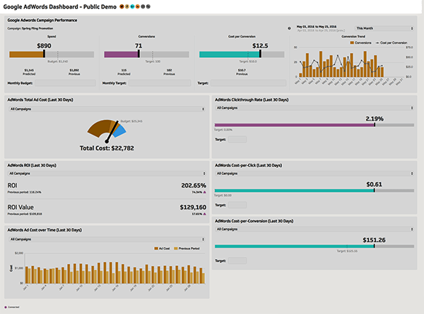424x314 pixels.
Task: Click the Target field in Clickthrough Rate panel
Action: [237, 140]
